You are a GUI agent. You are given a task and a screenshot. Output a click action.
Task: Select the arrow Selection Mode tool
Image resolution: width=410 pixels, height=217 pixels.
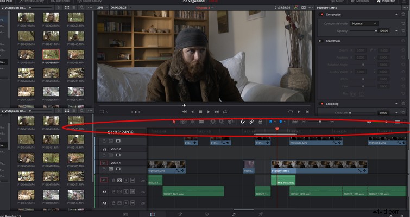tap(174, 122)
